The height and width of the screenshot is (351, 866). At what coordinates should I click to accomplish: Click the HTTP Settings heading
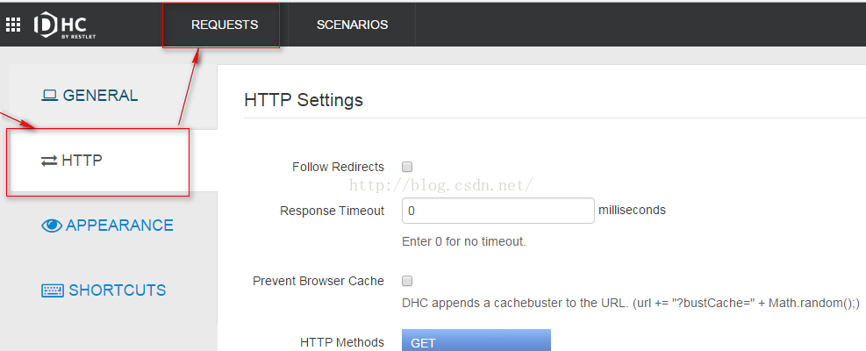304,100
